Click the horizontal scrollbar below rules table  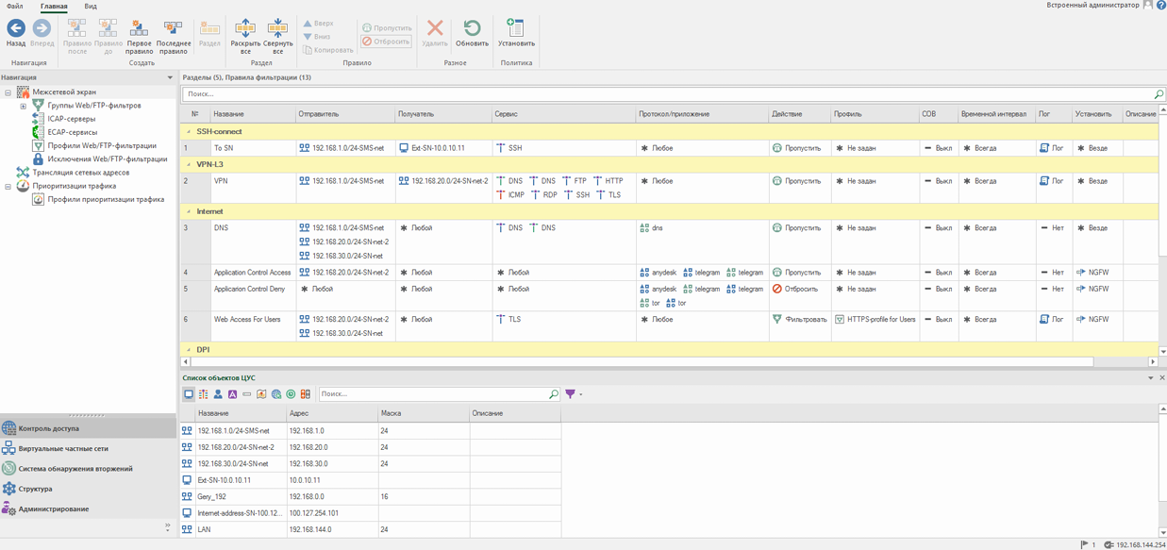[x=642, y=361]
